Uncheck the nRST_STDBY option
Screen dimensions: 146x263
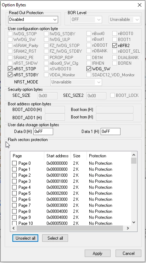point(10,75)
